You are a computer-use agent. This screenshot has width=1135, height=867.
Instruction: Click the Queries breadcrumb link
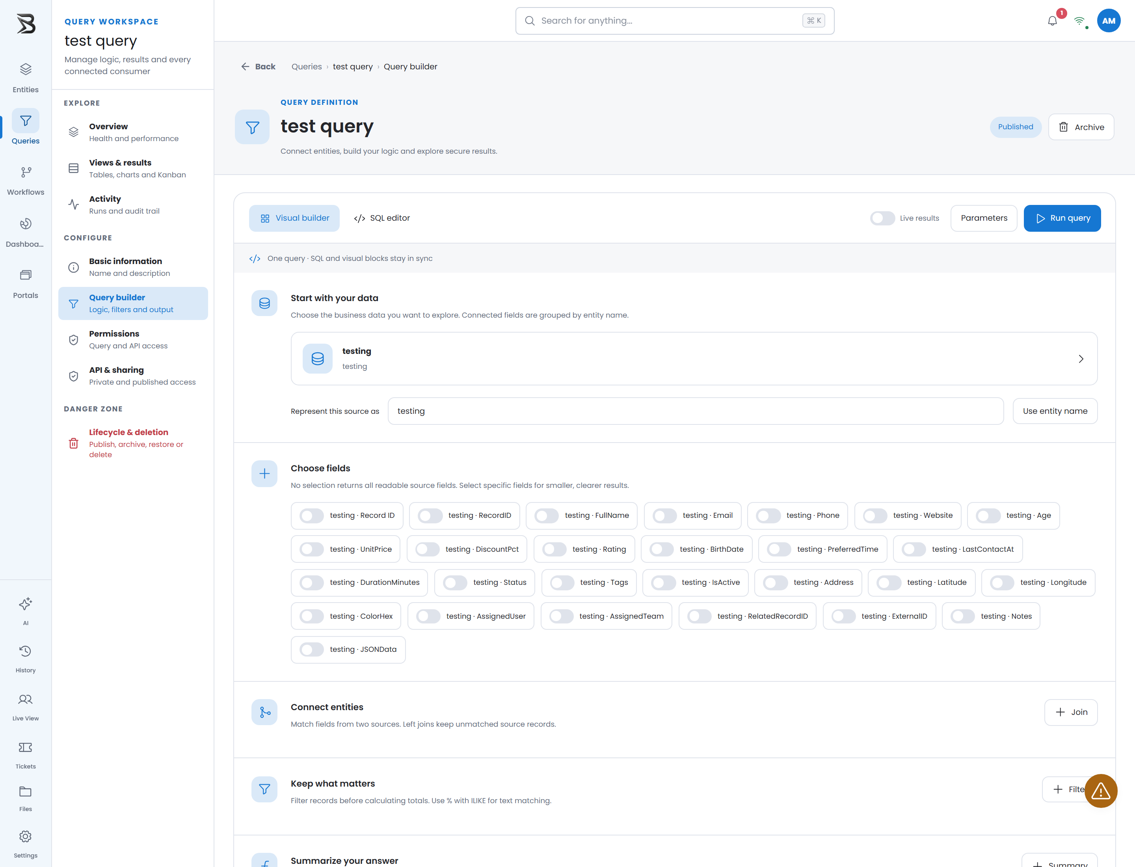coord(307,67)
